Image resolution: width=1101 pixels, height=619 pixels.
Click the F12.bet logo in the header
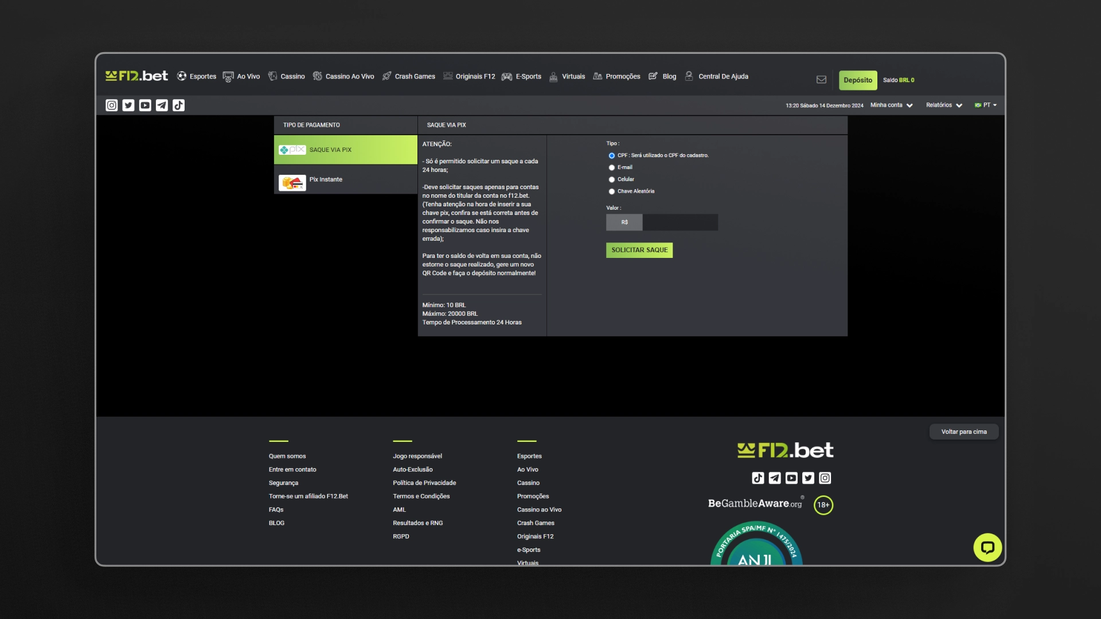pos(136,75)
